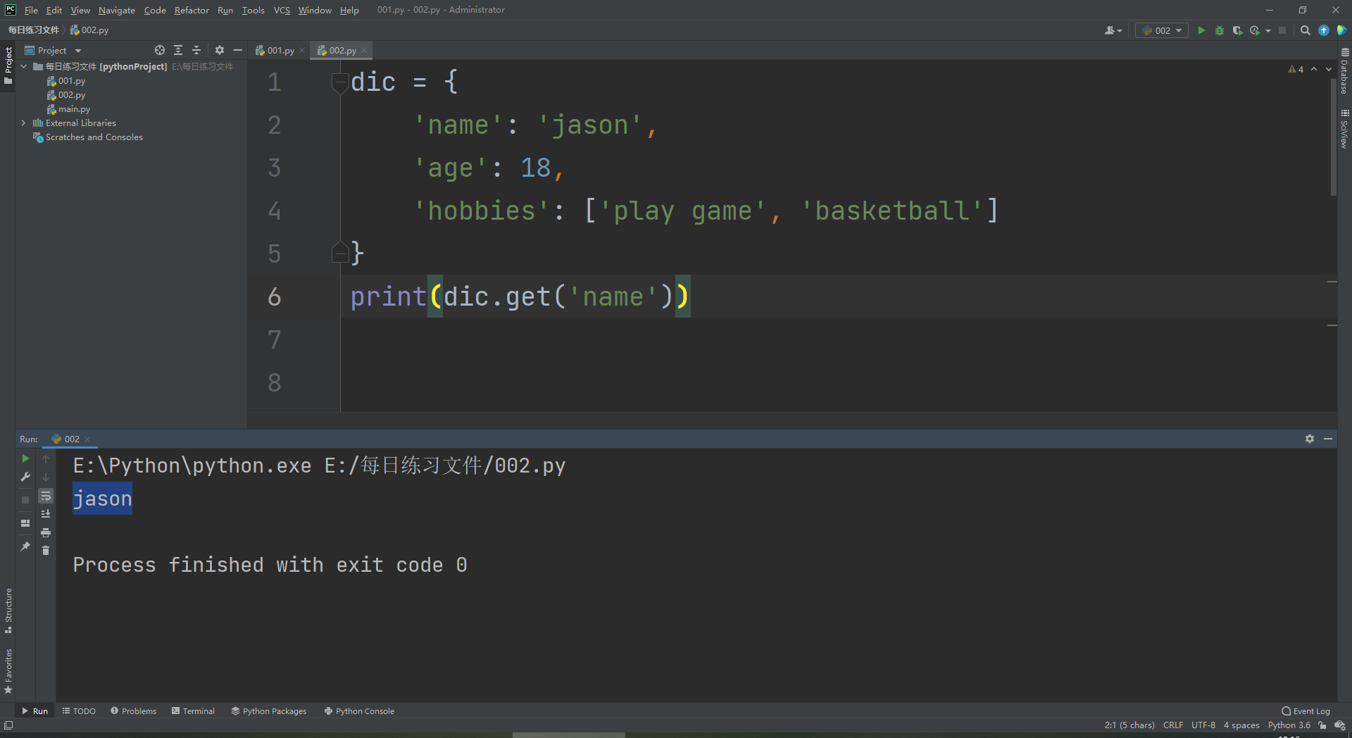Clear all console output with trash icon

coord(46,551)
